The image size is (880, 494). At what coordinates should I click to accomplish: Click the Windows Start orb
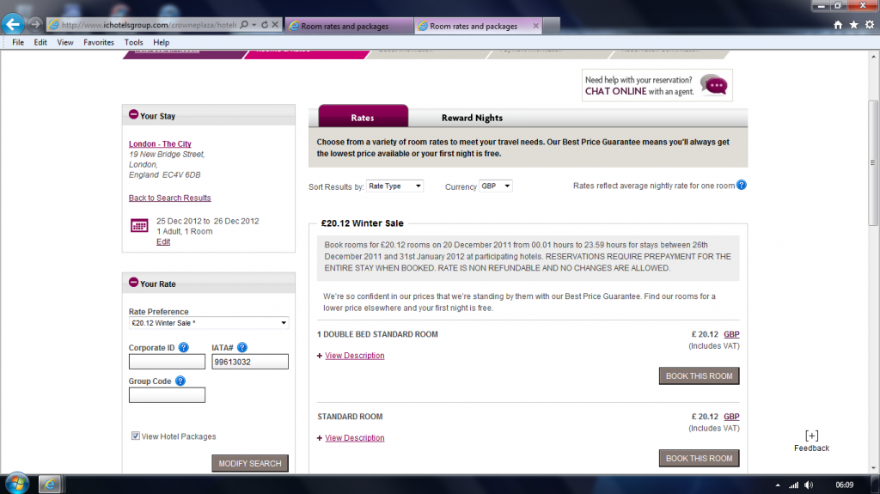(x=17, y=484)
